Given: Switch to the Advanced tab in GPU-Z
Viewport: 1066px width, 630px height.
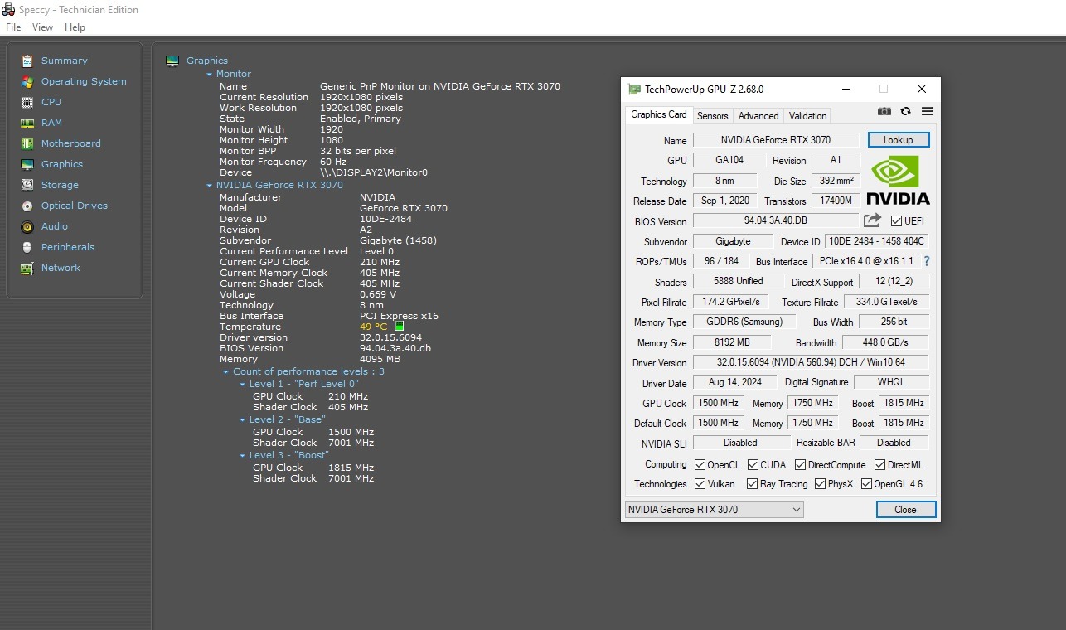Looking at the screenshot, I should (758, 116).
